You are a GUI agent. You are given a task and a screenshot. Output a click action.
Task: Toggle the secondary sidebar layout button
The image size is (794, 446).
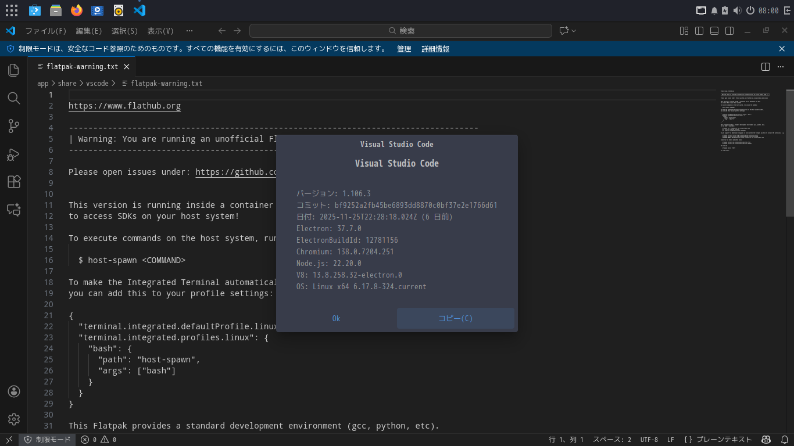(x=729, y=31)
